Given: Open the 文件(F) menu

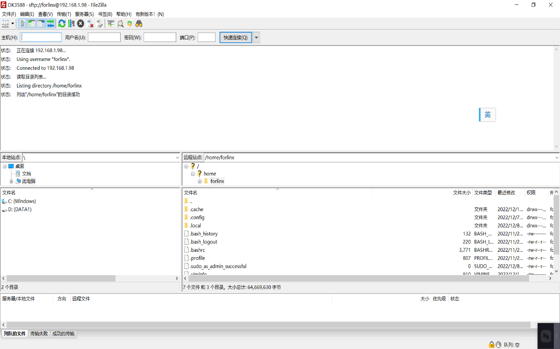Looking at the screenshot, I should [9, 14].
